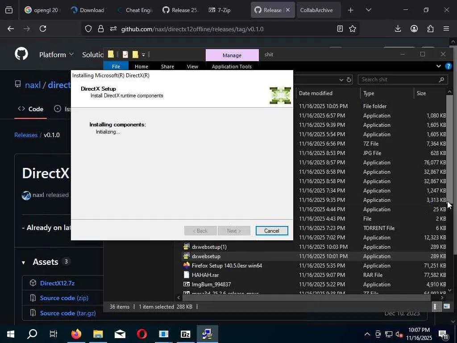Image resolution: width=457 pixels, height=343 pixels.
Task: Reload the GitHub page
Action: 43,29
